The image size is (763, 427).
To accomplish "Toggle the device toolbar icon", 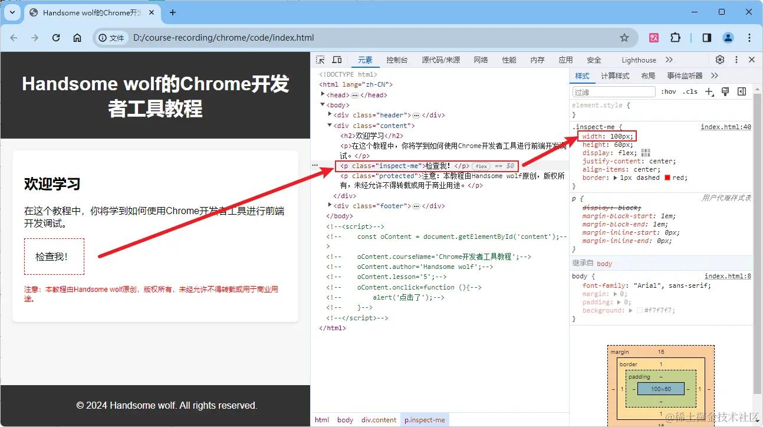I will 337,60.
